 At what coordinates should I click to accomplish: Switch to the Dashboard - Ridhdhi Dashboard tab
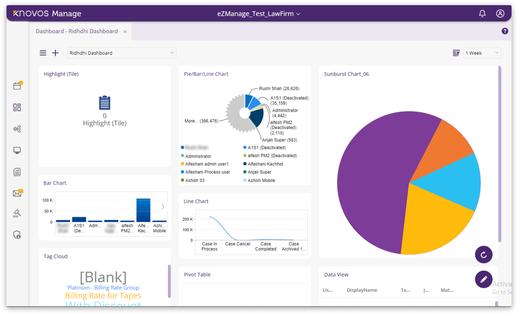[x=76, y=31]
